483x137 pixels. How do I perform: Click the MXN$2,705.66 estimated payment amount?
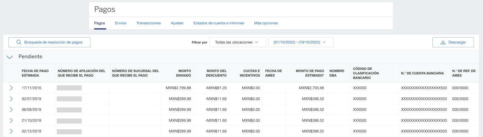tap(311, 88)
